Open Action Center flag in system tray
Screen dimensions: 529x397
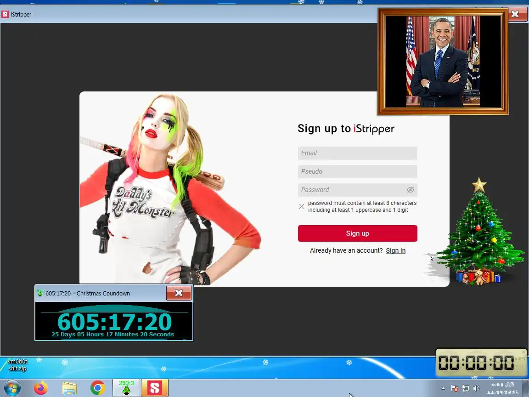tap(455, 388)
